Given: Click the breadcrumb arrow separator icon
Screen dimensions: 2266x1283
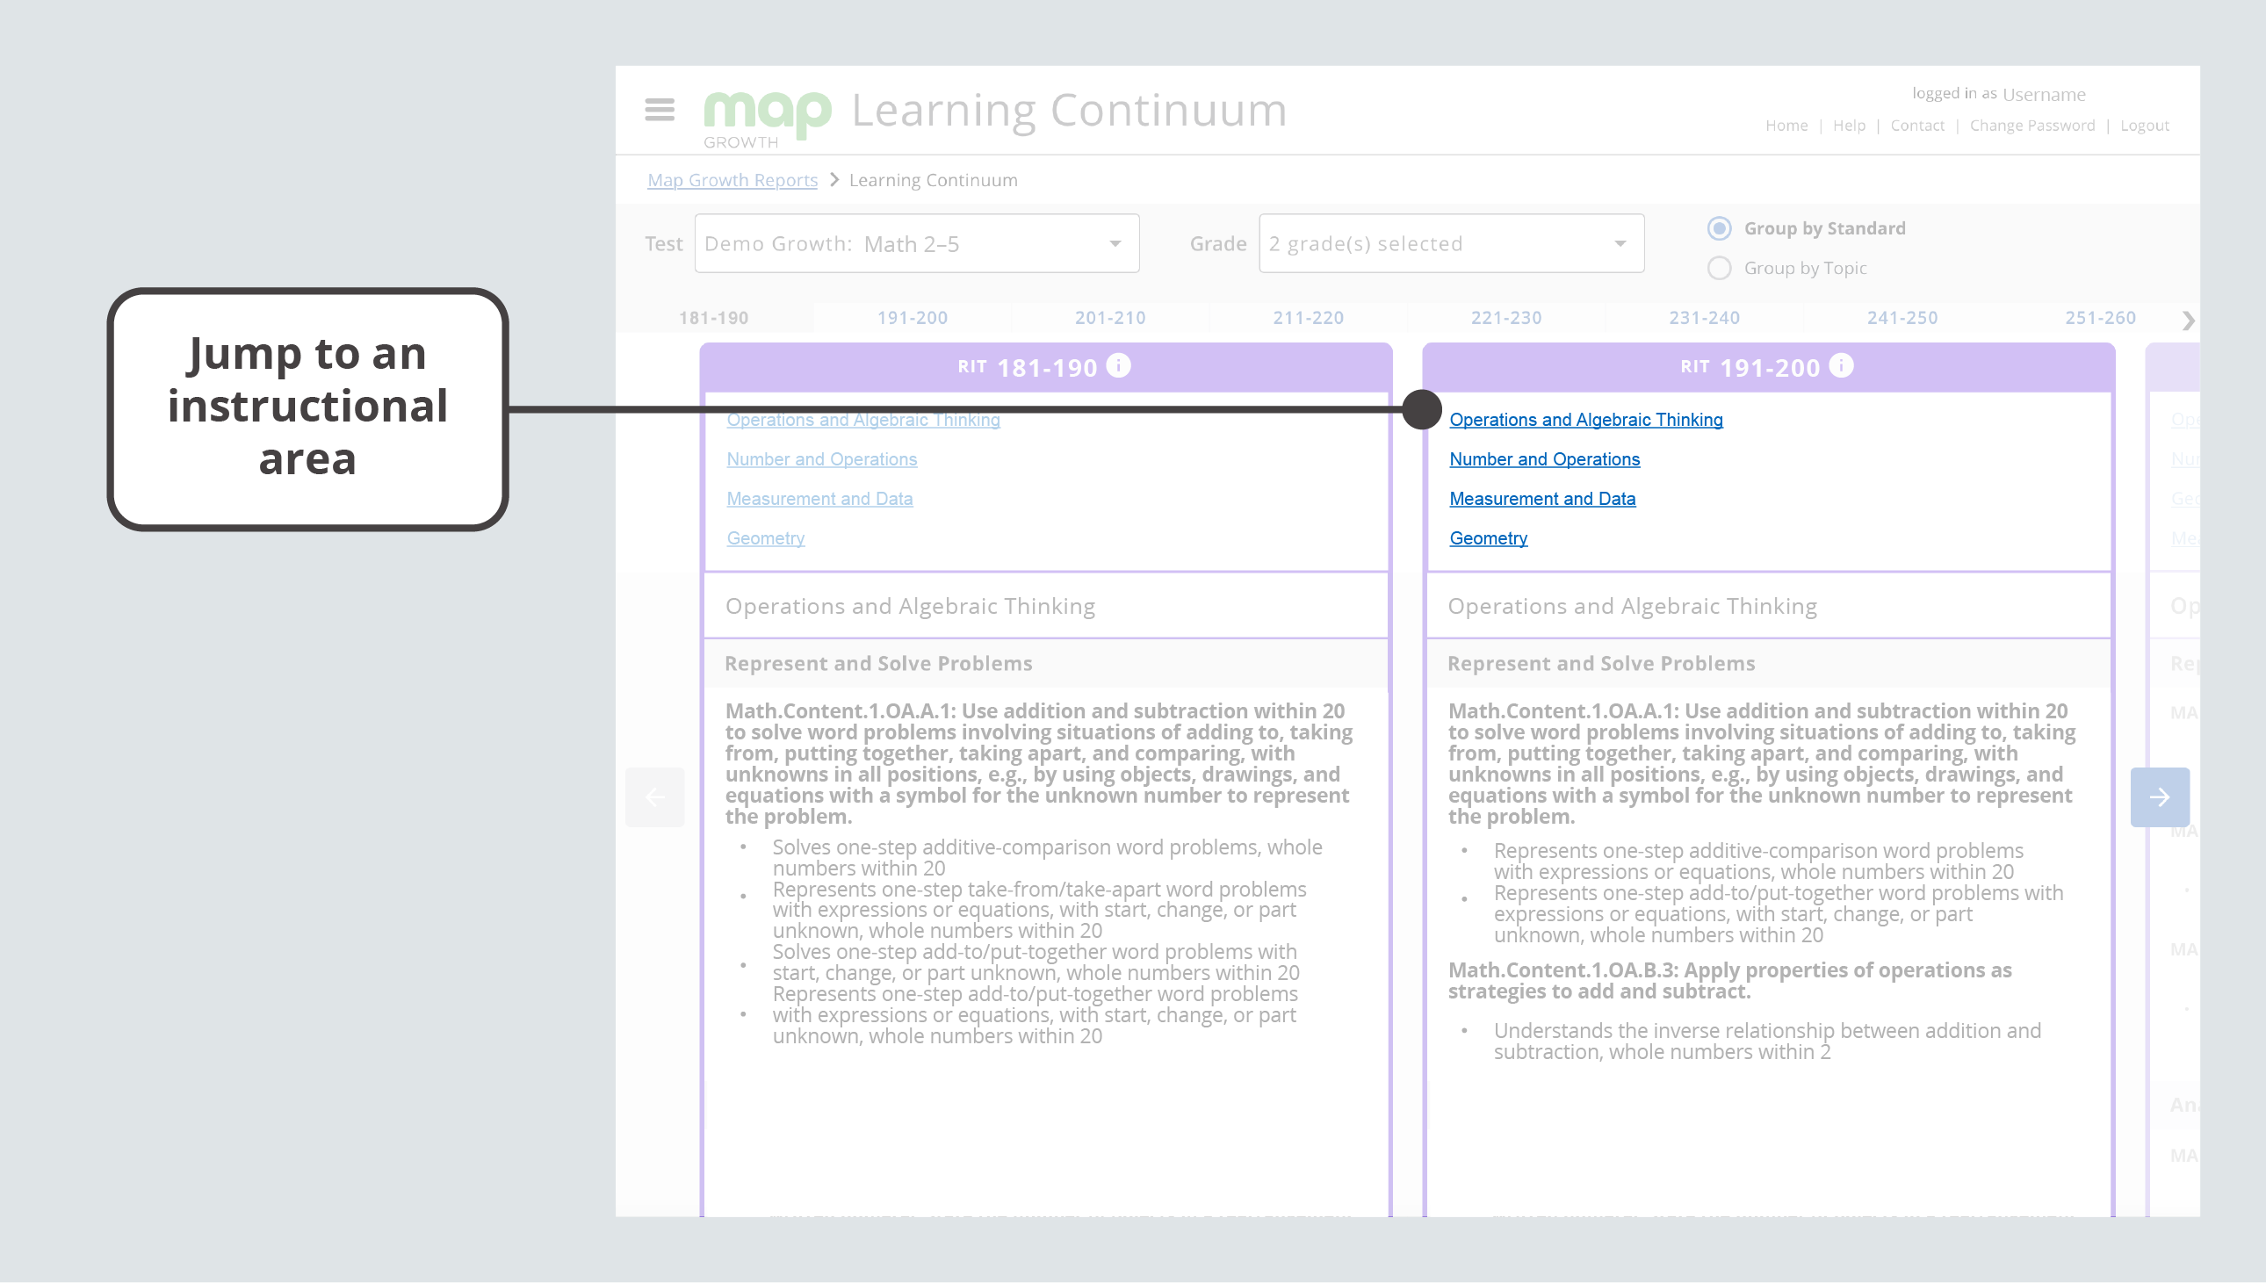Looking at the screenshot, I should [x=834, y=177].
